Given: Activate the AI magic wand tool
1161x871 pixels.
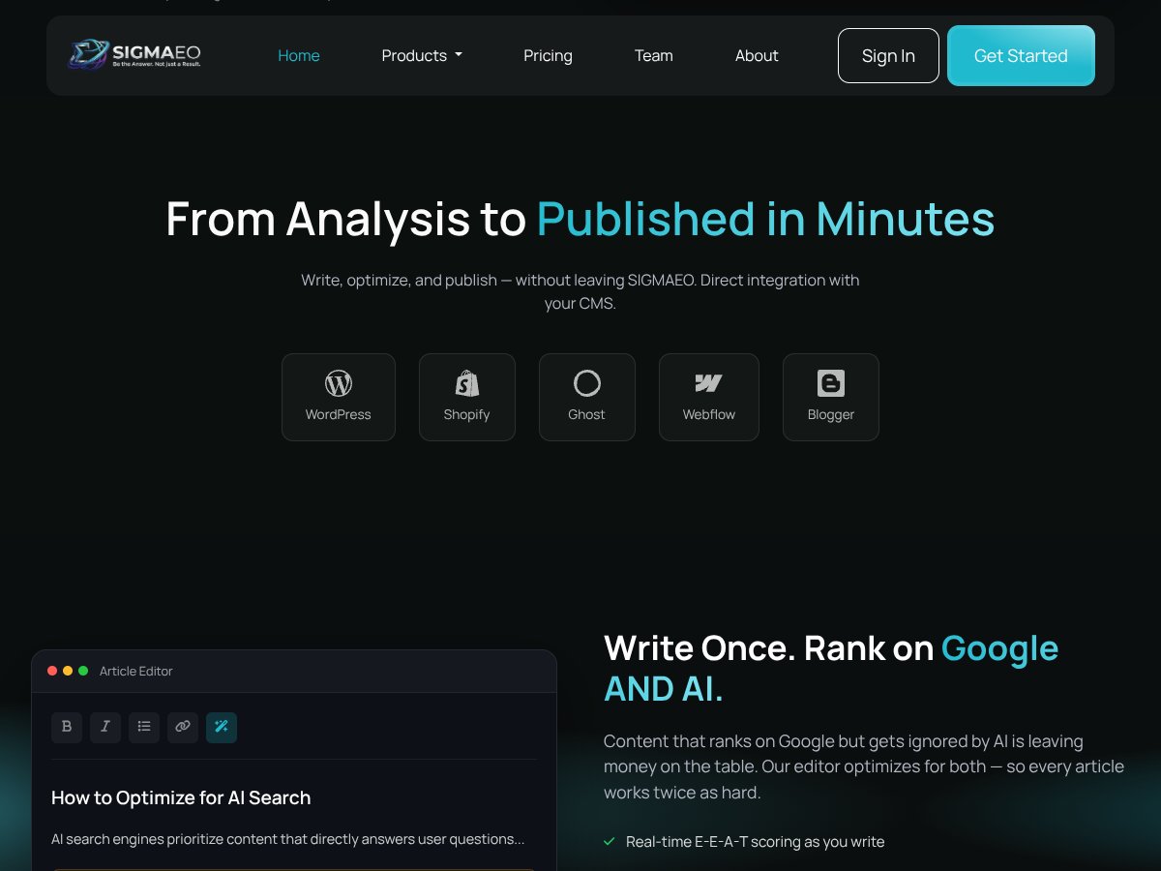Looking at the screenshot, I should coord(222,727).
